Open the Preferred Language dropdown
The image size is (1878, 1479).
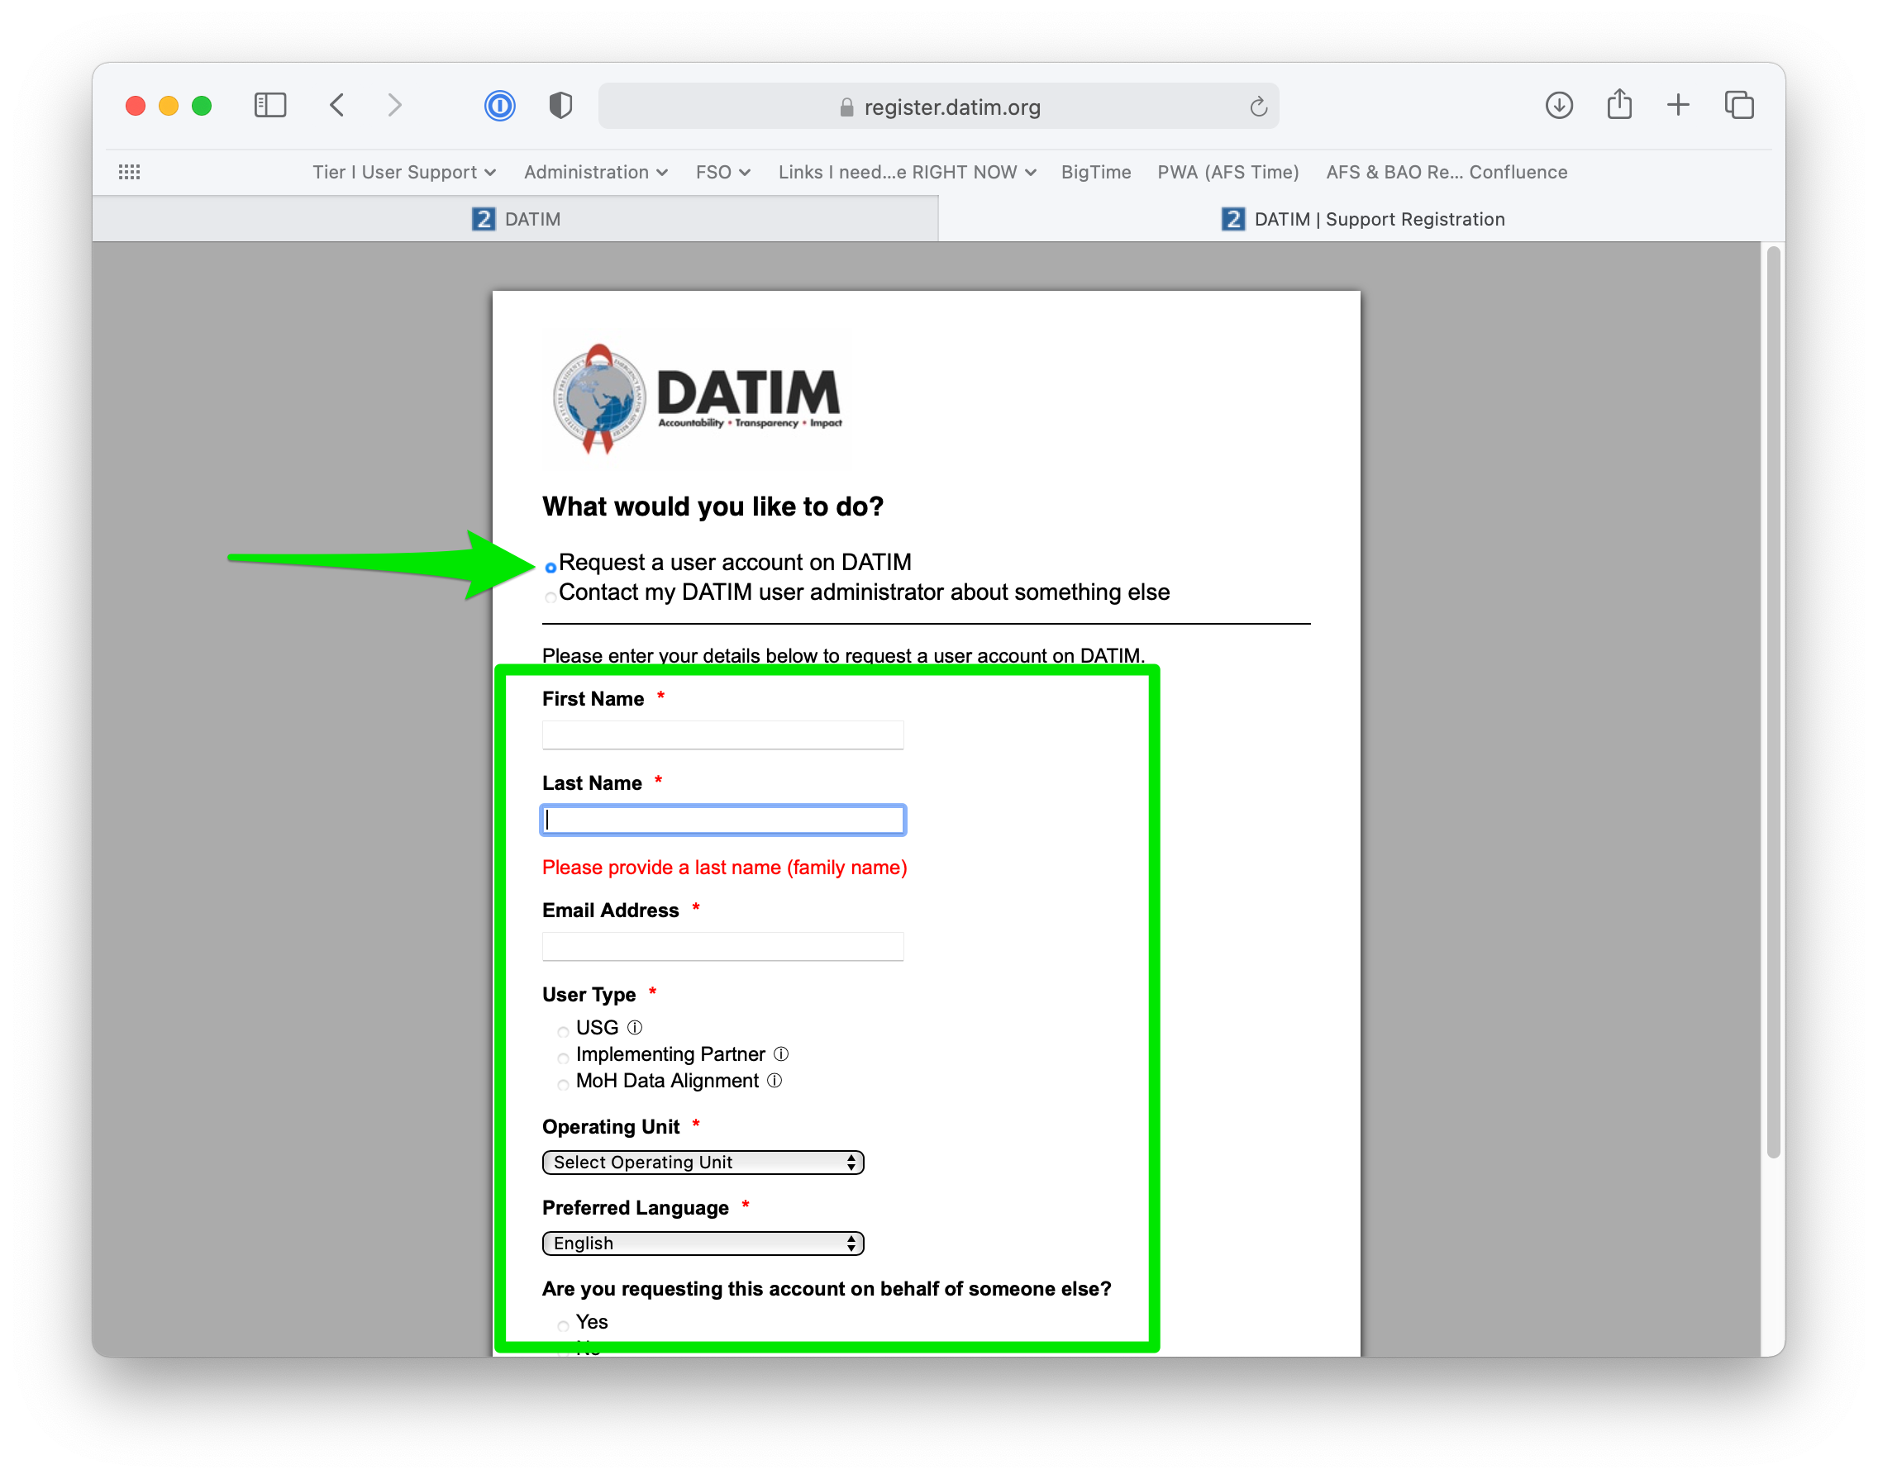click(x=703, y=1243)
